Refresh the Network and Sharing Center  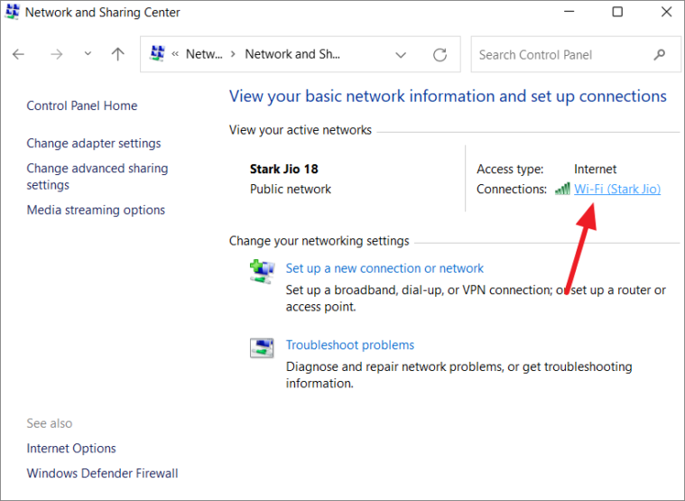click(440, 54)
